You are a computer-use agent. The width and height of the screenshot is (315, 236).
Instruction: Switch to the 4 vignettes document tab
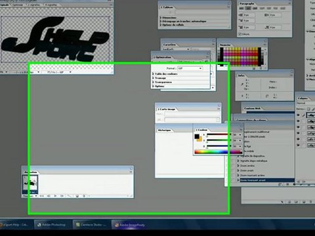pyautogui.click(x=51, y=5)
